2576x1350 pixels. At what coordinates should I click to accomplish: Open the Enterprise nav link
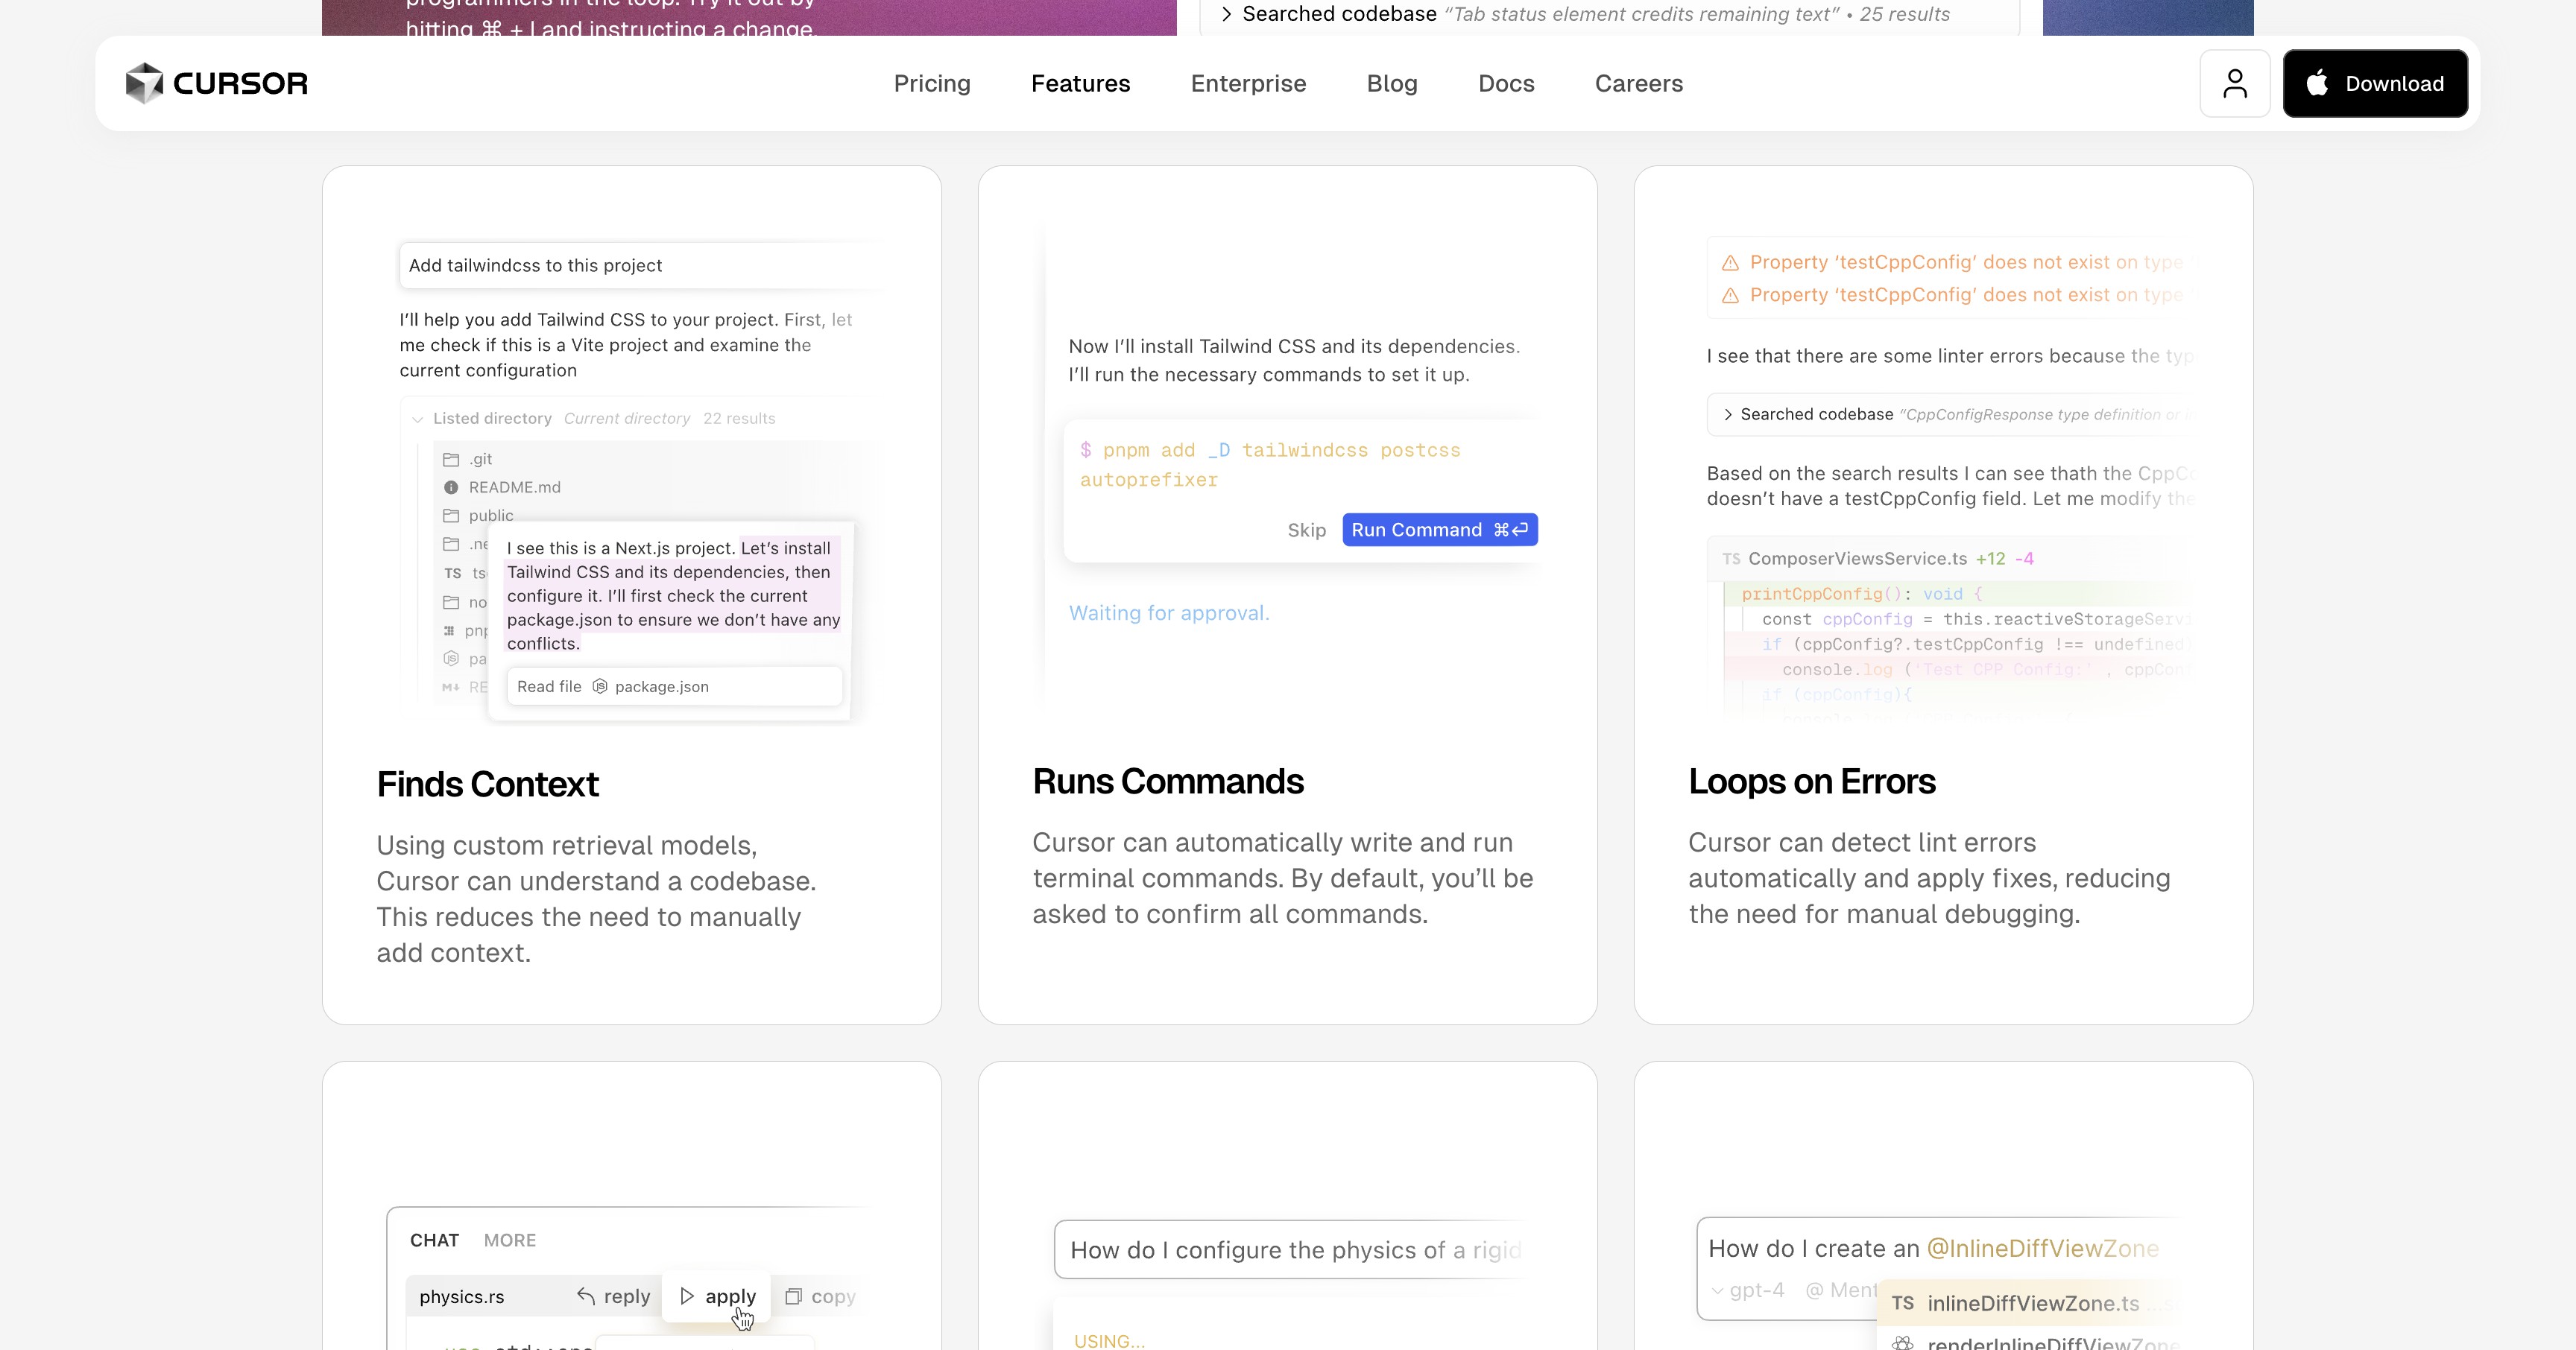click(x=1248, y=83)
